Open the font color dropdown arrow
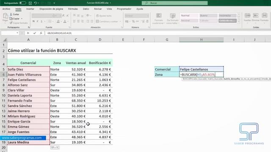The height and width of the screenshot is (152, 271). (x=68, y=22)
